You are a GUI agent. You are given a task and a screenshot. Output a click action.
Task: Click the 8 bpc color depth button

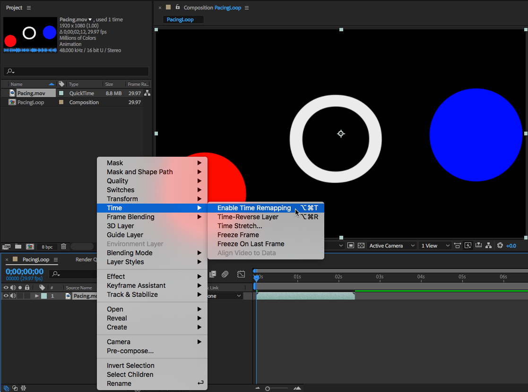pos(47,247)
